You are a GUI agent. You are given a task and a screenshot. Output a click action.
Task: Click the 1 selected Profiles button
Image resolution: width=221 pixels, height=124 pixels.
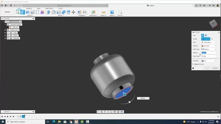coord(206,39)
